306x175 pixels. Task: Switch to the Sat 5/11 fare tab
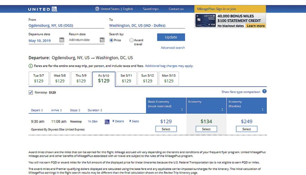[x=126, y=78]
